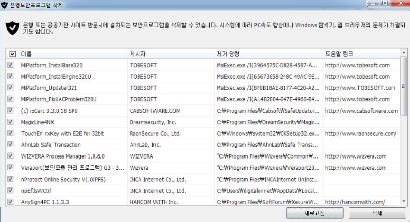The width and height of the screenshot is (410, 222).
Task: Click npEfdsWCtrl AppData uninstall command cell
Action: pos(268,191)
